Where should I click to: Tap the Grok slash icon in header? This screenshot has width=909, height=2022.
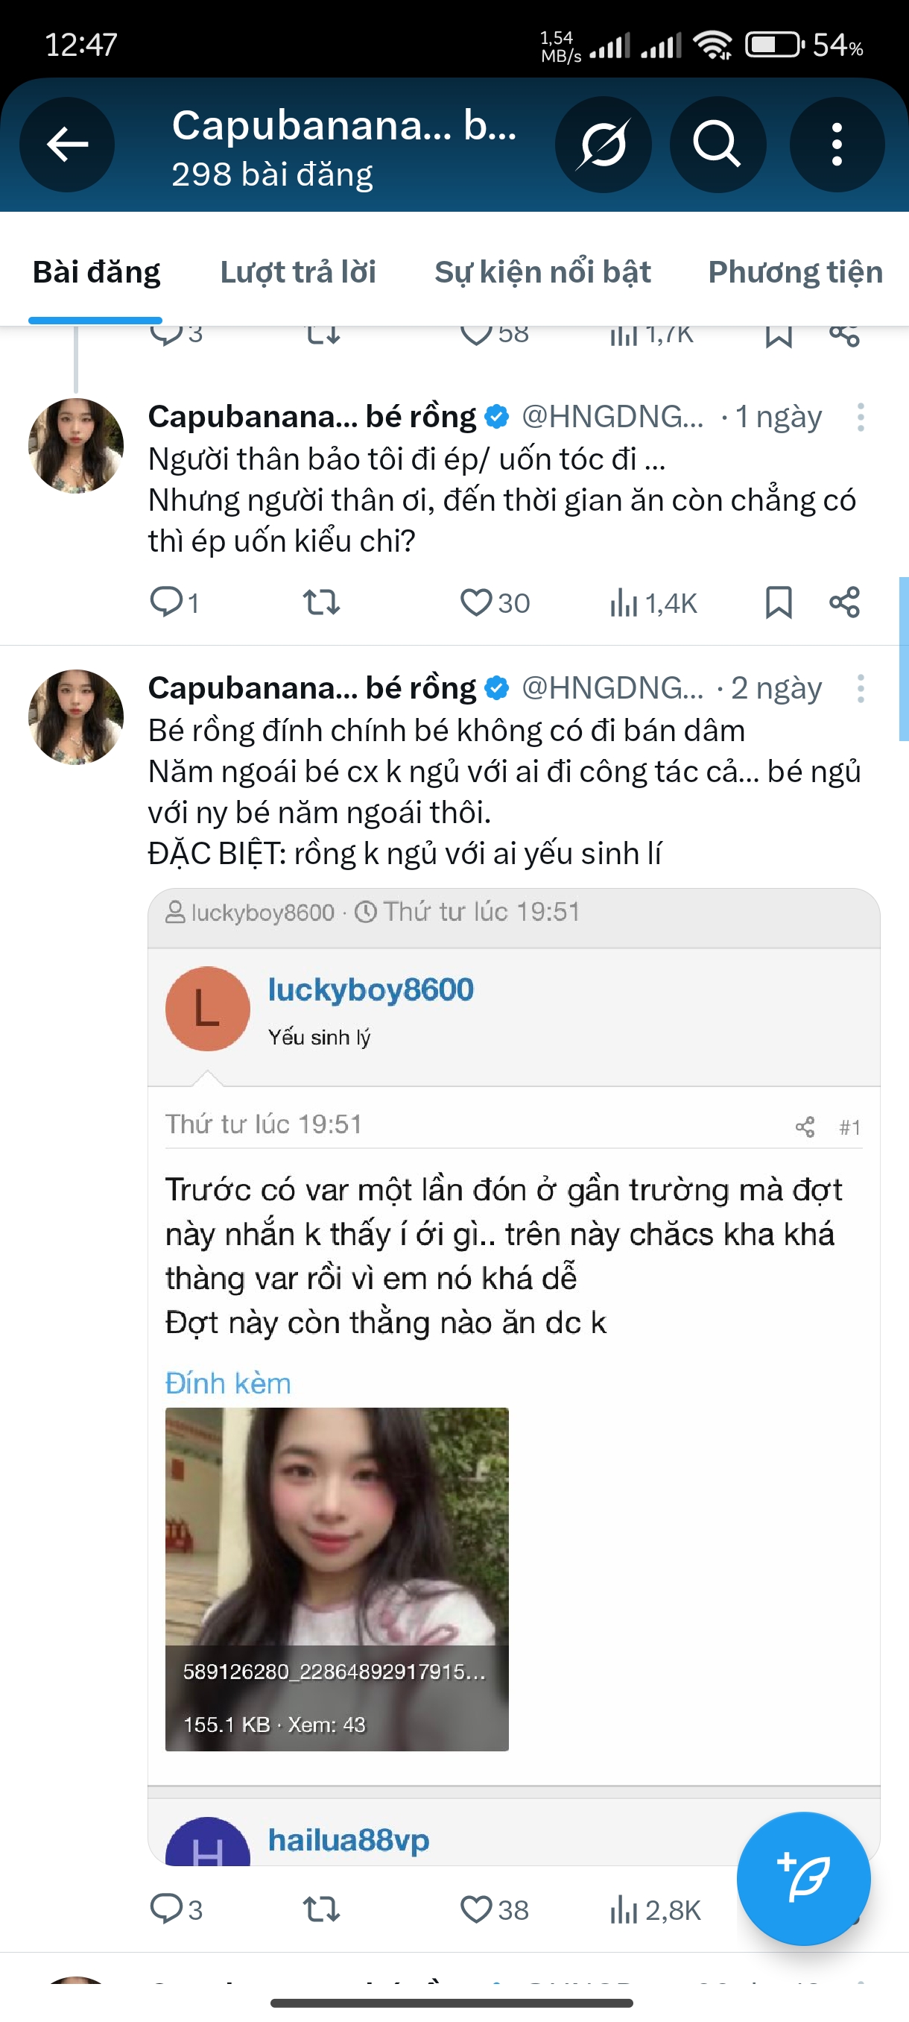[603, 145]
